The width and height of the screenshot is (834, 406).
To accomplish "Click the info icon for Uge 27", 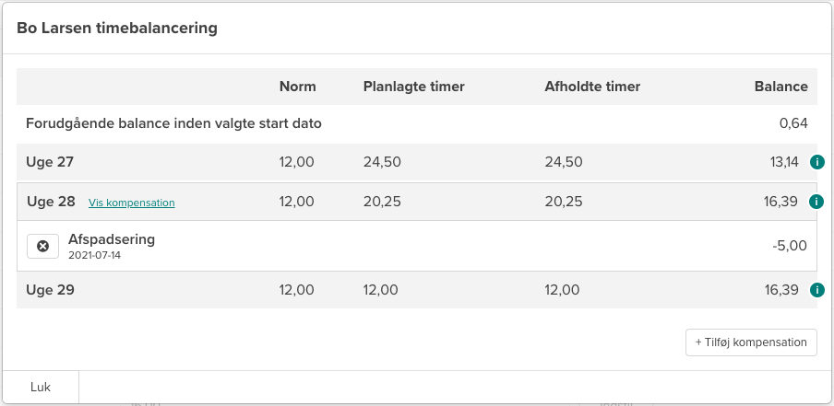I will [816, 162].
